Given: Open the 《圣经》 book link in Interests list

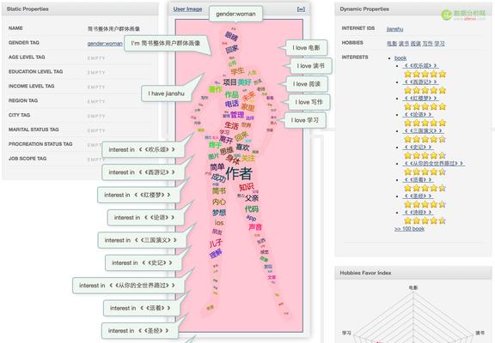Looking at the screenshot, I should point(419,196).
